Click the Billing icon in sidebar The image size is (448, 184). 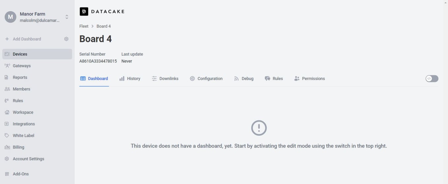tap(7, 147)
